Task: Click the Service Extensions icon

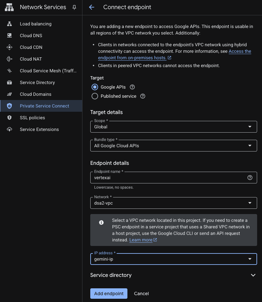Action: tap(9, 129)
